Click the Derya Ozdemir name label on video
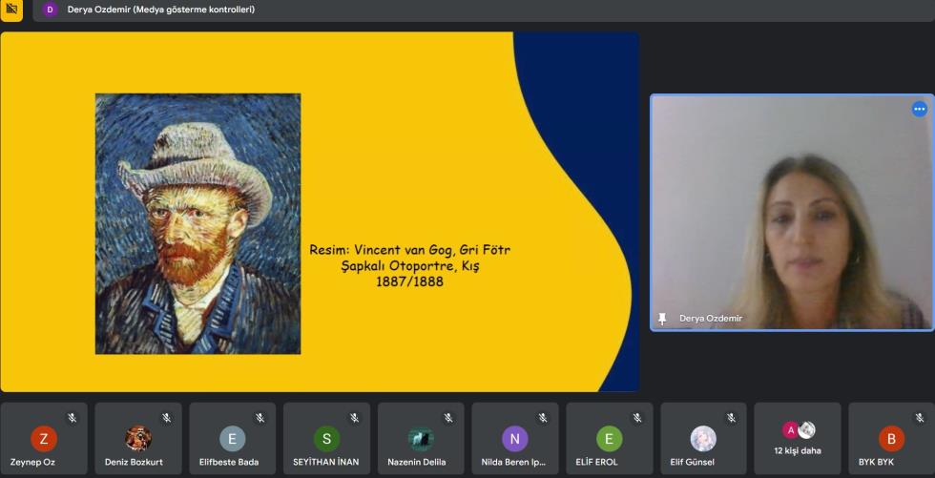The width and height of the screenshot is (935, 478). pyautogui.click(x=711, y=319)
